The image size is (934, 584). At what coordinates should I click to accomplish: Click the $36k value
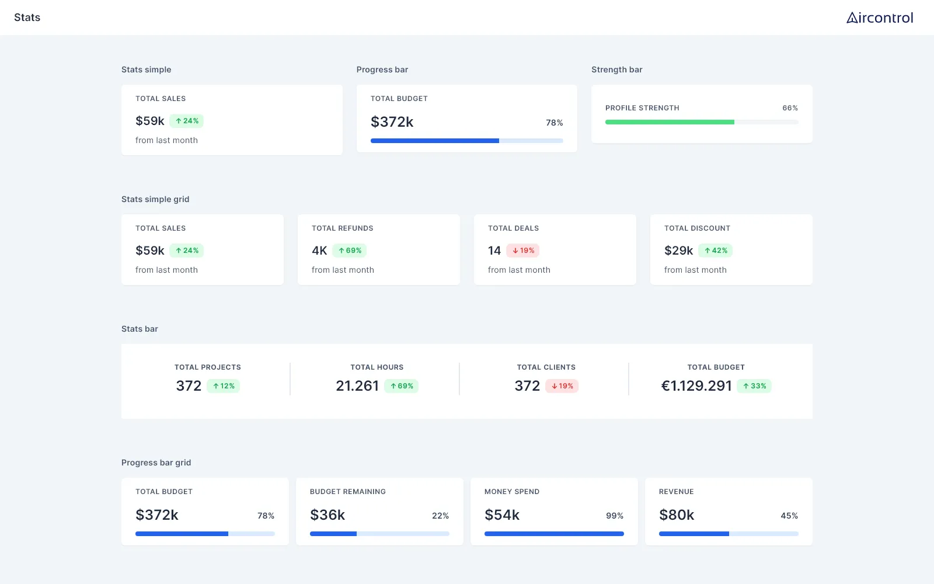[327, 515]
